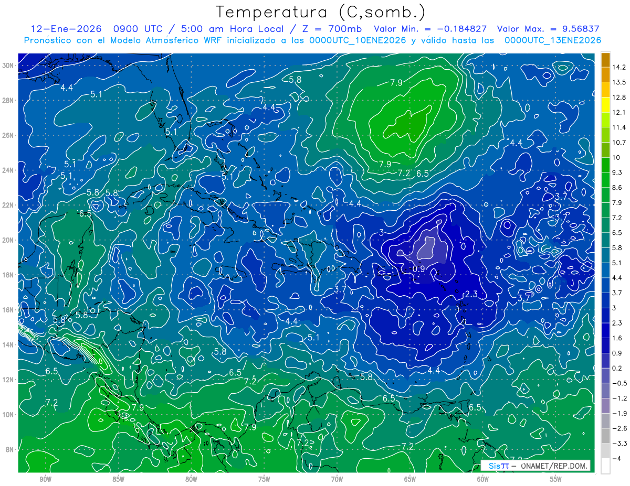The image size is (630, 486).
Task: Pick the blue colorbar band between 3.7 and 4.4
Action: click(x=605, y=285)
